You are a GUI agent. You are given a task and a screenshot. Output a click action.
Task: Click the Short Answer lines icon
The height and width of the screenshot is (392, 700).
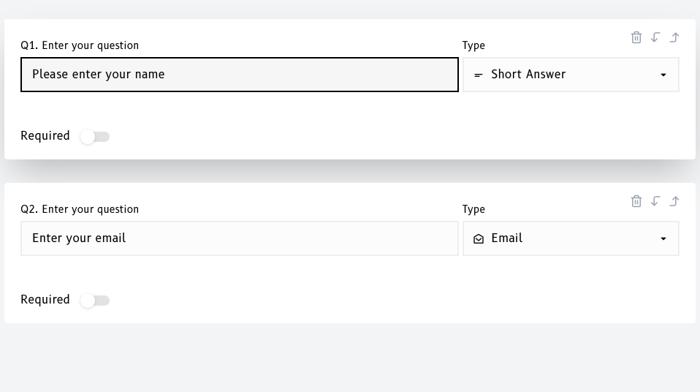tap(479, 75)
